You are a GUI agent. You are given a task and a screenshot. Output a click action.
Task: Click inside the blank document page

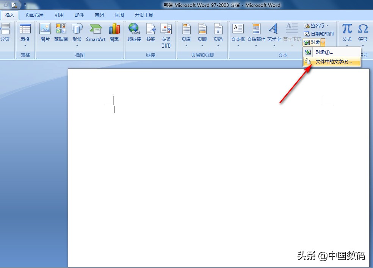(x=218, y=168)
